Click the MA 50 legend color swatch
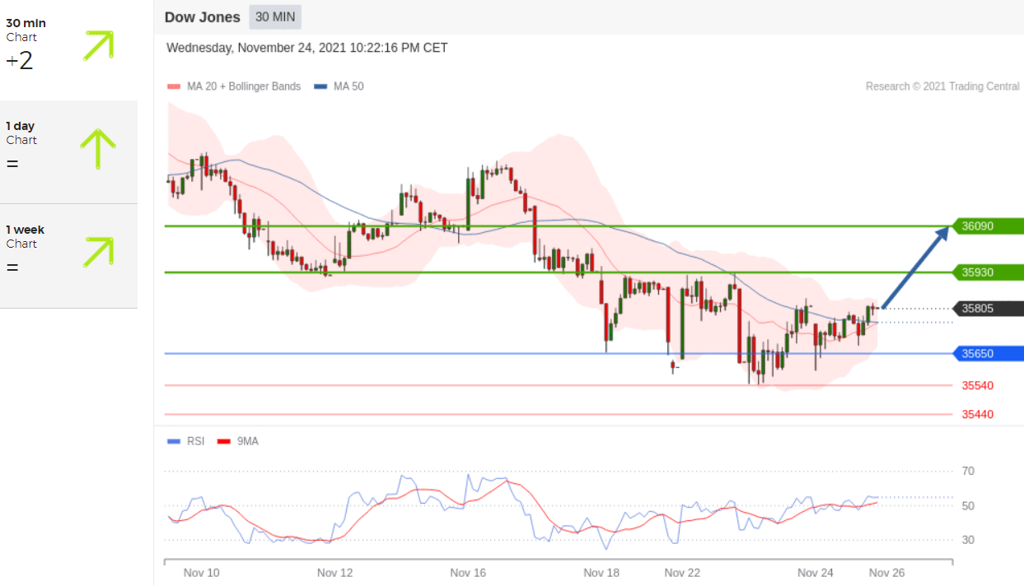 pos(320,86)
